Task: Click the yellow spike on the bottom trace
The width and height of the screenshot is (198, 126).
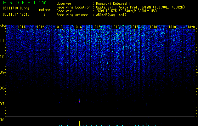Action: 79,123
